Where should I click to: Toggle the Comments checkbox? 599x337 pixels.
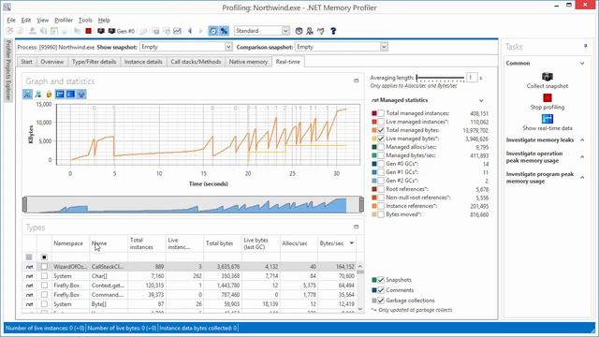pos(381,290)
